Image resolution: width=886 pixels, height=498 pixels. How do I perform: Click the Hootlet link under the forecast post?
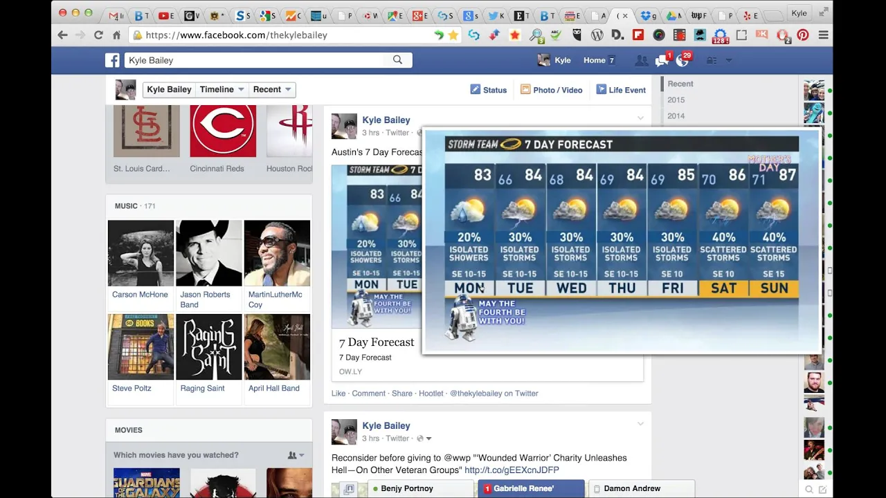click(431, 394)
